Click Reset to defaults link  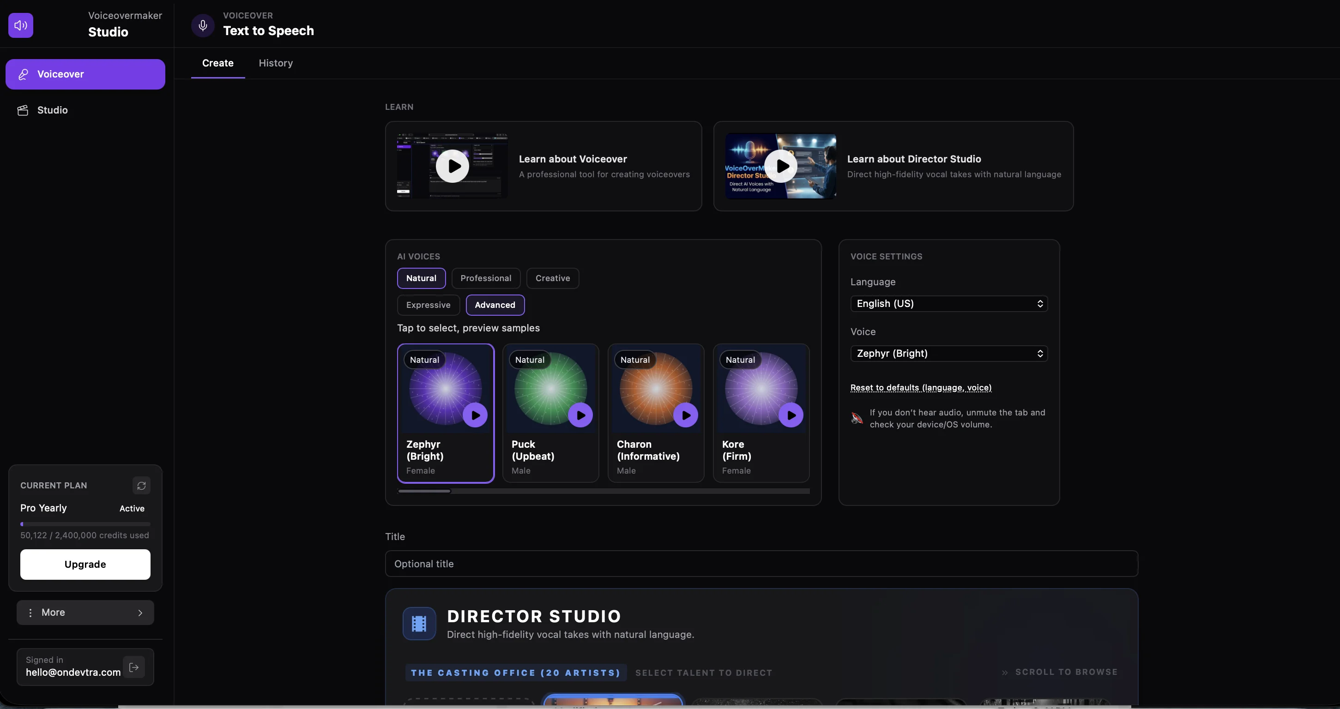coord(921,388)
